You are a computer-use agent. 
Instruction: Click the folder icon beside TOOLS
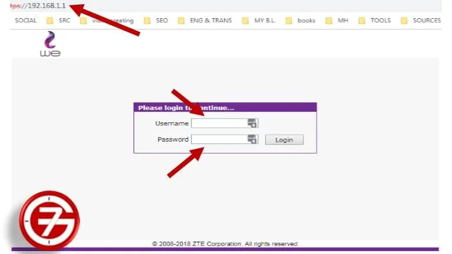point(362,21)
